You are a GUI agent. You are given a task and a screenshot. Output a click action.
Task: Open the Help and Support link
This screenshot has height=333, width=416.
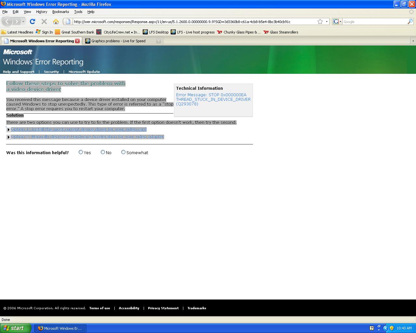19,72
